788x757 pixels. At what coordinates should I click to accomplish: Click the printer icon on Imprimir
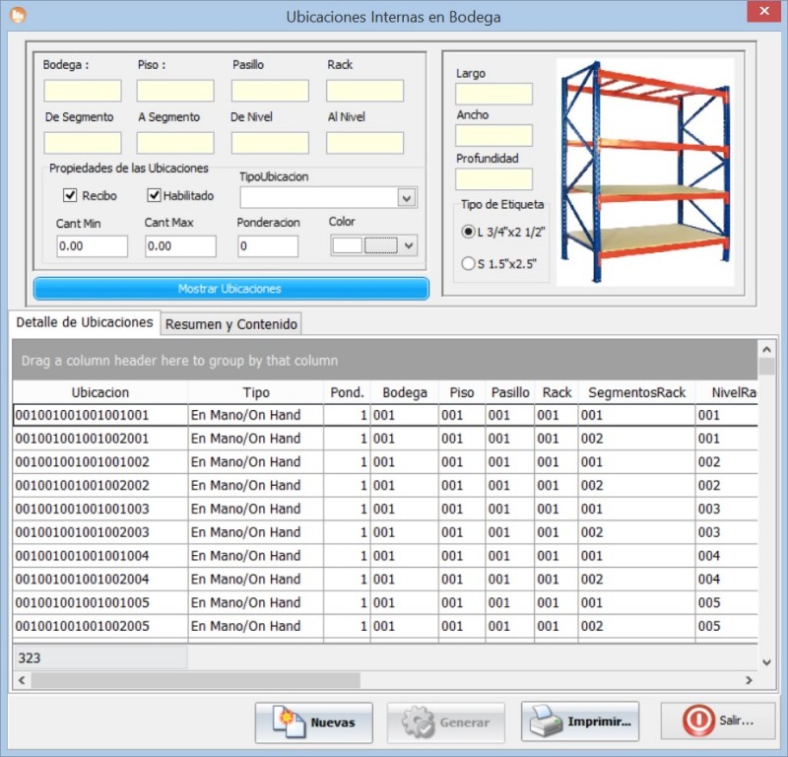[x=547, y=722]
